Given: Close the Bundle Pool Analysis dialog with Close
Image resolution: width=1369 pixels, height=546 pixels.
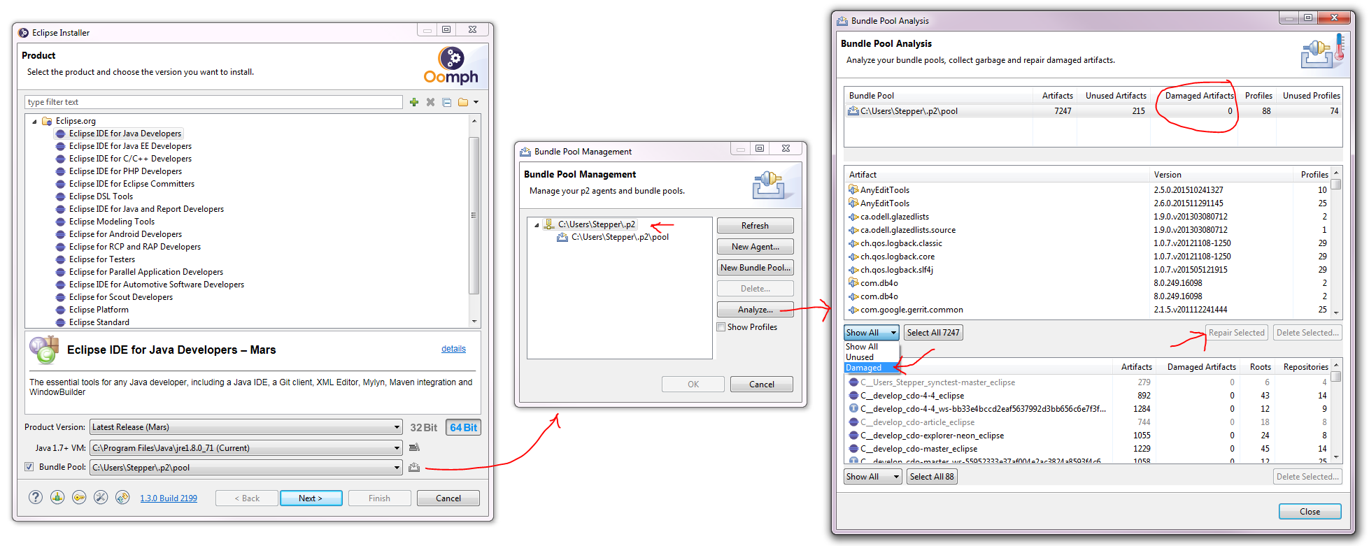Looking at the screenshot, I should tap(1310, 512).
